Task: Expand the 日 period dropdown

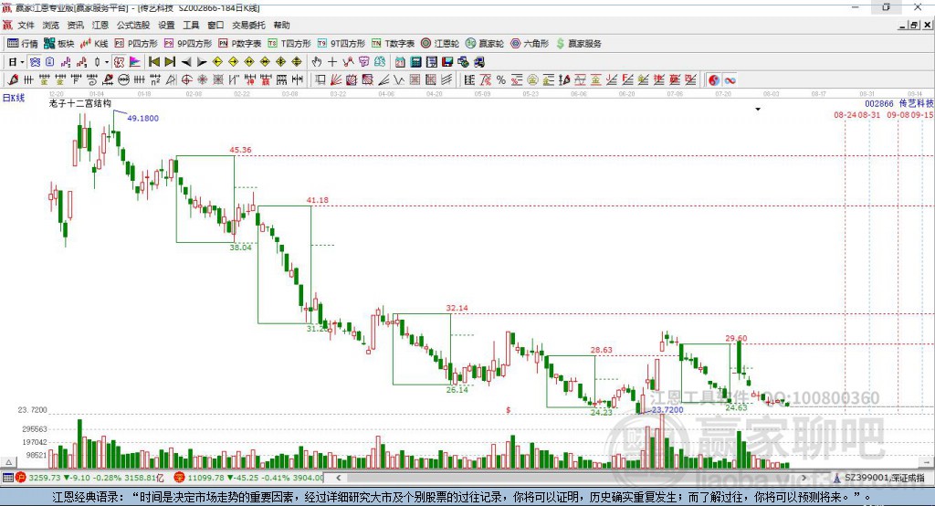Action: [x=22, y=62]
